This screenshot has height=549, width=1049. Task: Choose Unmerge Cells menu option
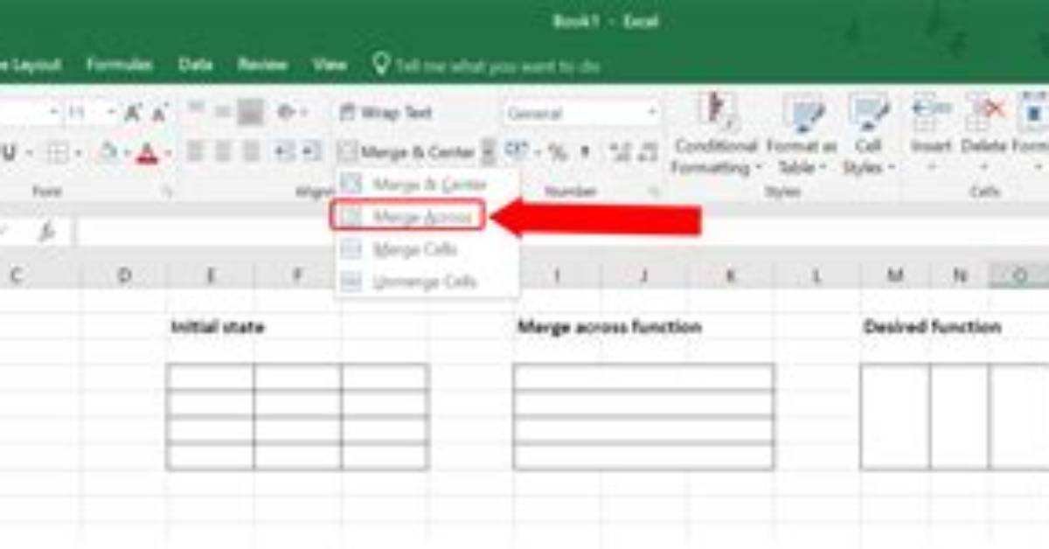point(427,281)
